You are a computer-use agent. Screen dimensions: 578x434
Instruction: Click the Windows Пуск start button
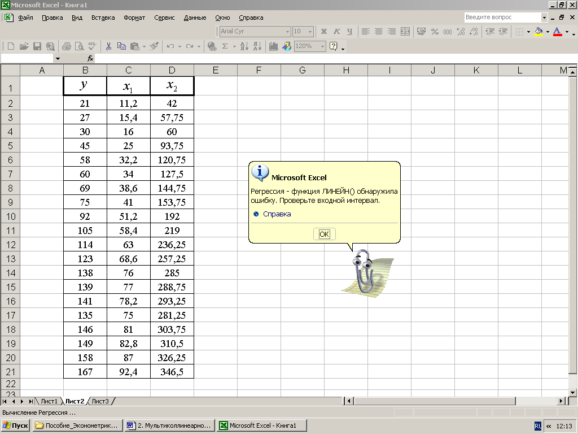click(15, 426)
